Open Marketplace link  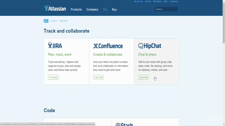pos(157,1)
